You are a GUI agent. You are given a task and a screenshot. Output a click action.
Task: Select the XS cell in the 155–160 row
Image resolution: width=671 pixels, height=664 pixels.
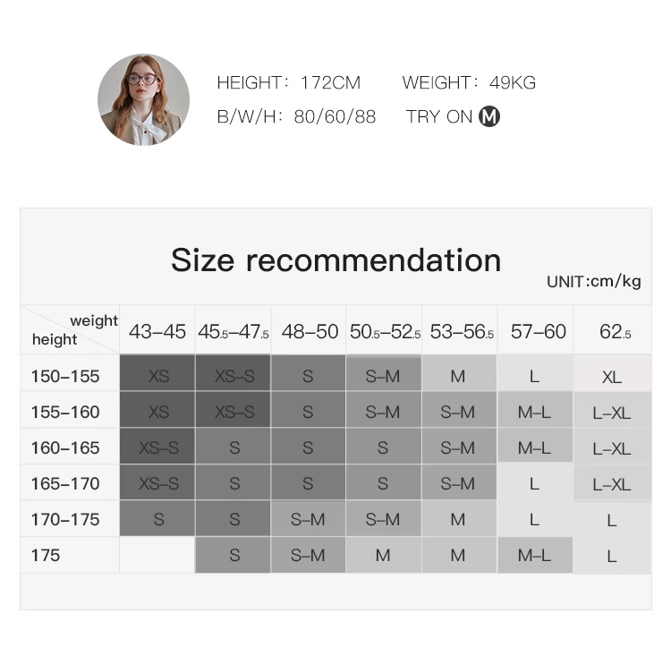pos(157,410)
